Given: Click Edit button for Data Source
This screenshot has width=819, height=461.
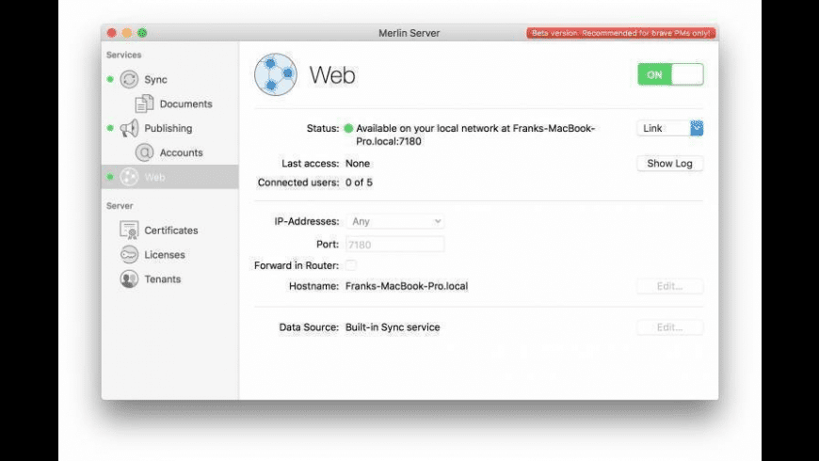Looking at the screenshot, I should tap(669, 327).
